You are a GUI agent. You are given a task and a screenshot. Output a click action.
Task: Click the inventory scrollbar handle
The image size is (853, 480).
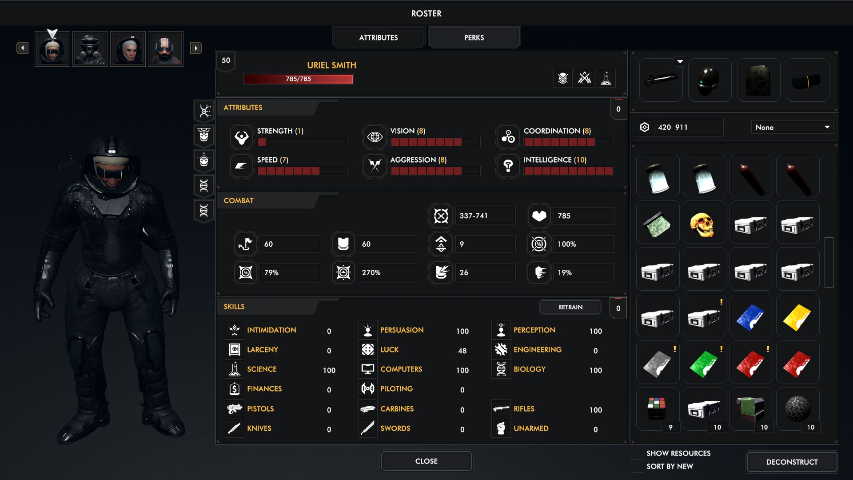coord(829,262)
